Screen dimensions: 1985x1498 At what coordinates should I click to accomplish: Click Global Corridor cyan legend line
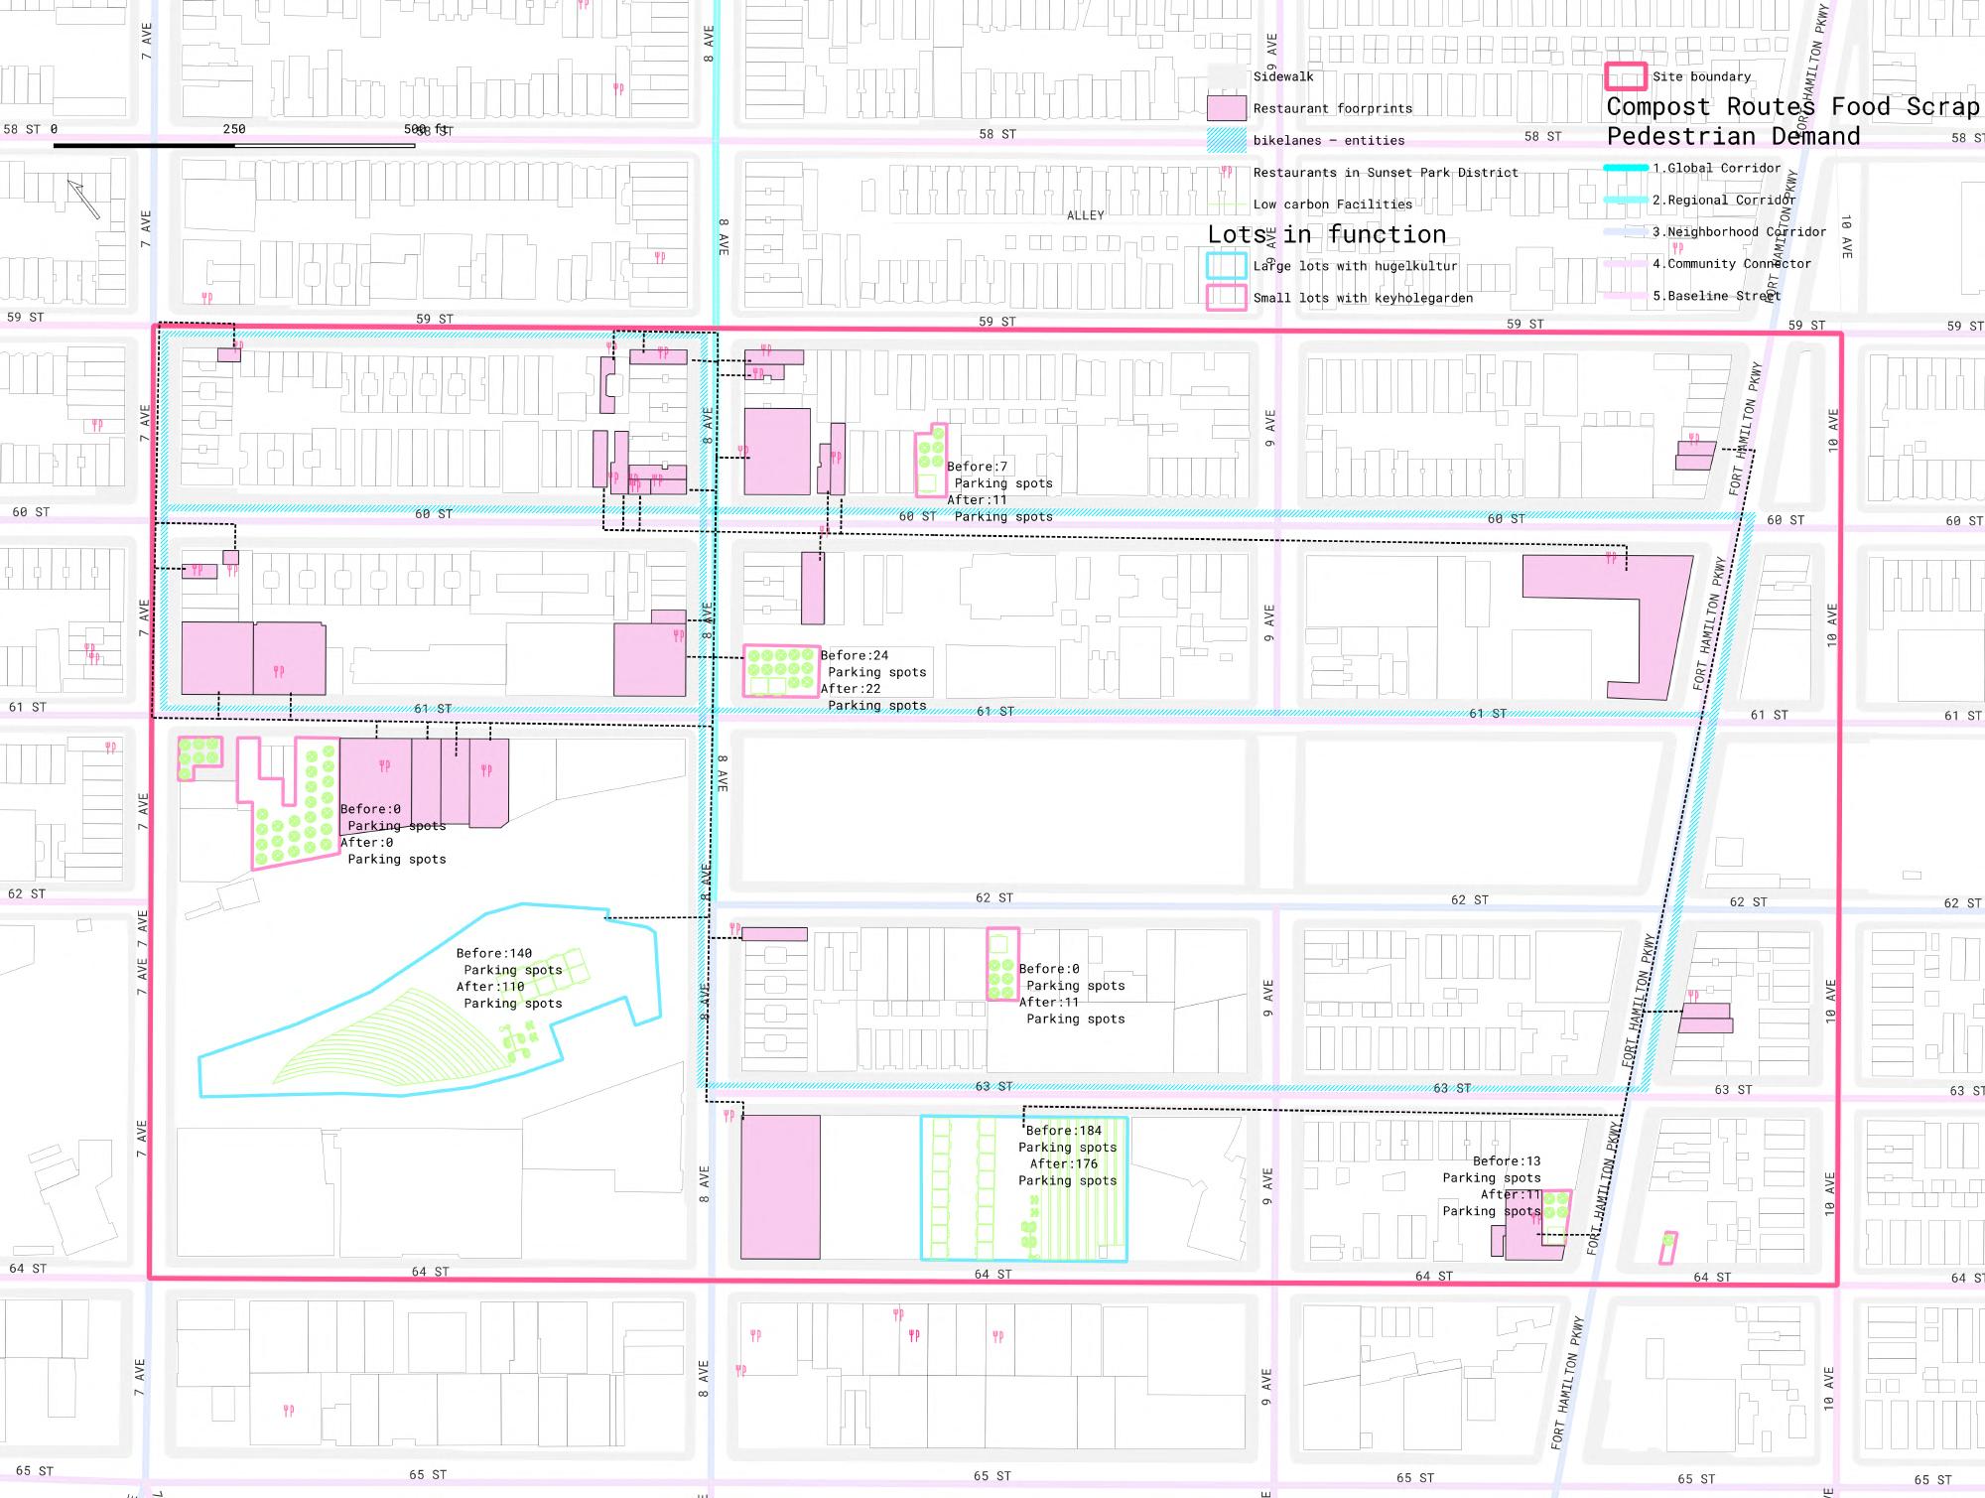pos(1626,168)
